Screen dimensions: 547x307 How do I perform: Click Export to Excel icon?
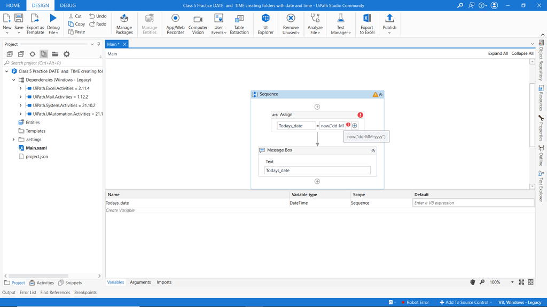[367, 24]
